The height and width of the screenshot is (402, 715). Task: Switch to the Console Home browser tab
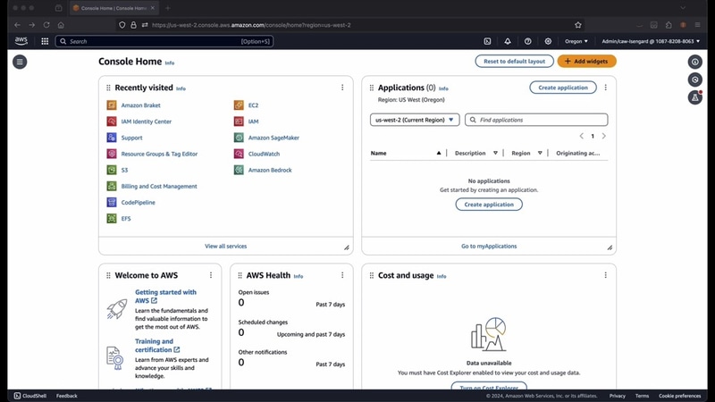point(114,8)
